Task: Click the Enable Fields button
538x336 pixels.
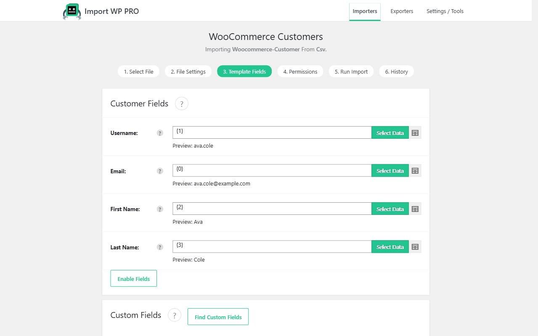Action: 134,278
